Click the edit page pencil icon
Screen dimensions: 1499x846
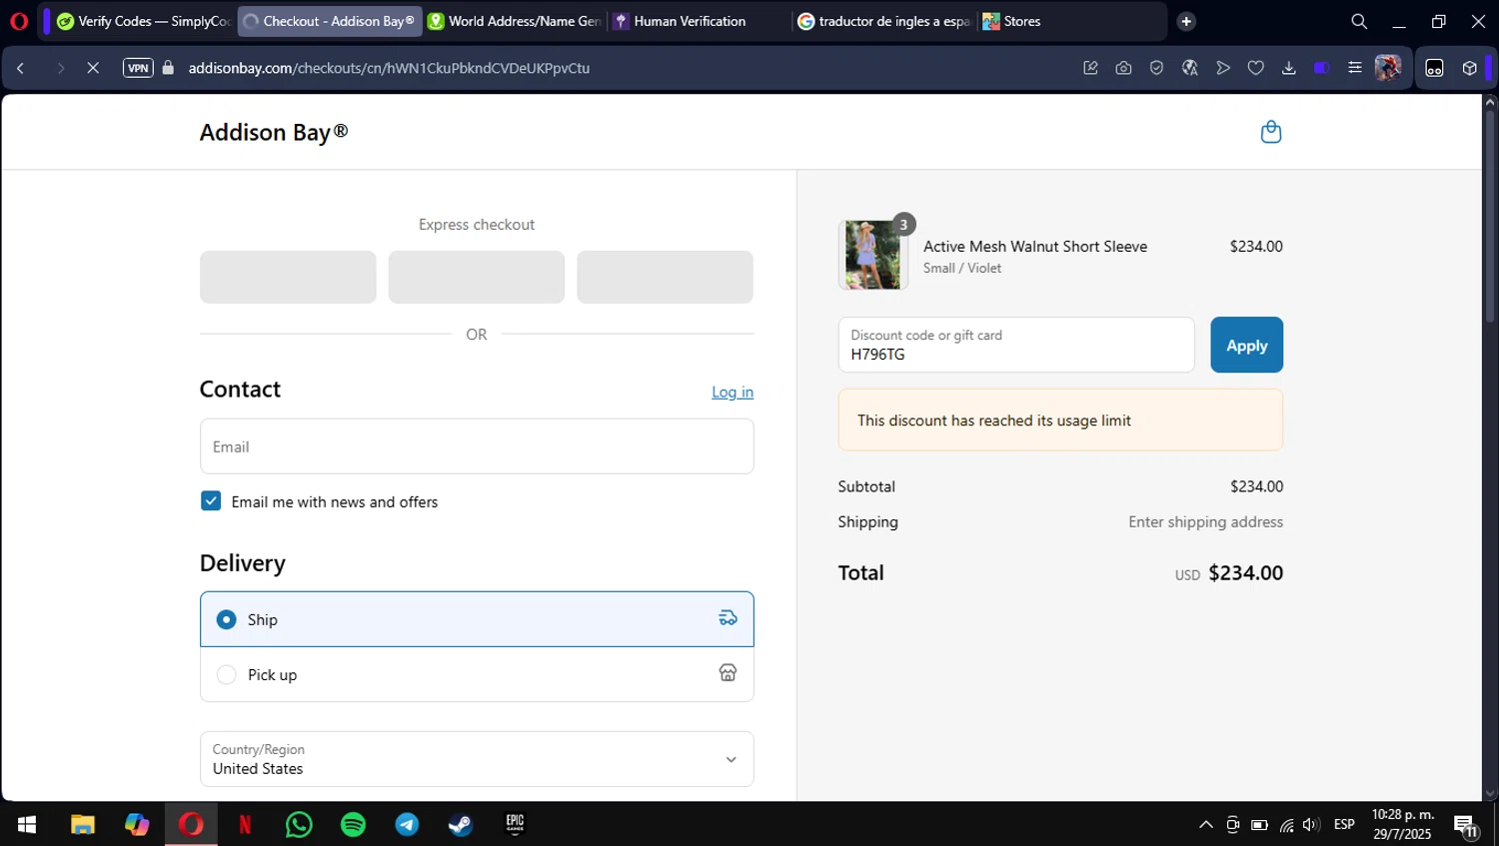tap(1090, 68)
